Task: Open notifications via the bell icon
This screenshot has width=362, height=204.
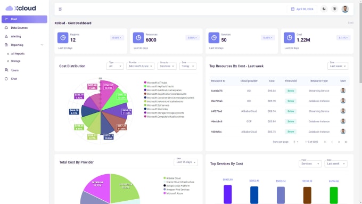Action: 334,9
